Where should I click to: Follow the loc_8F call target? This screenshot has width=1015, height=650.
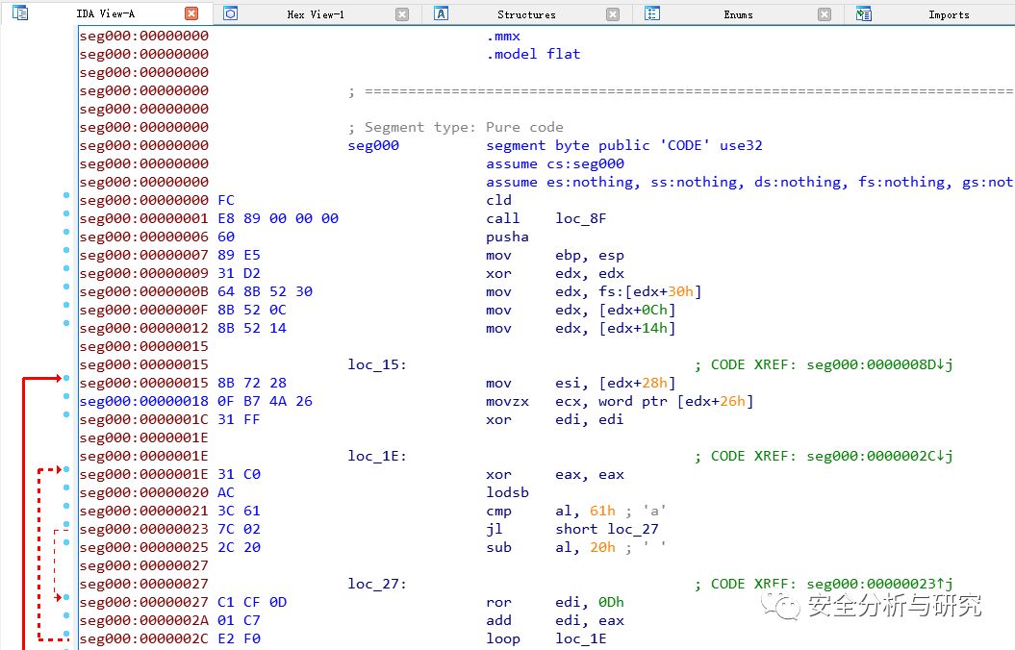[x=581, y=218]
